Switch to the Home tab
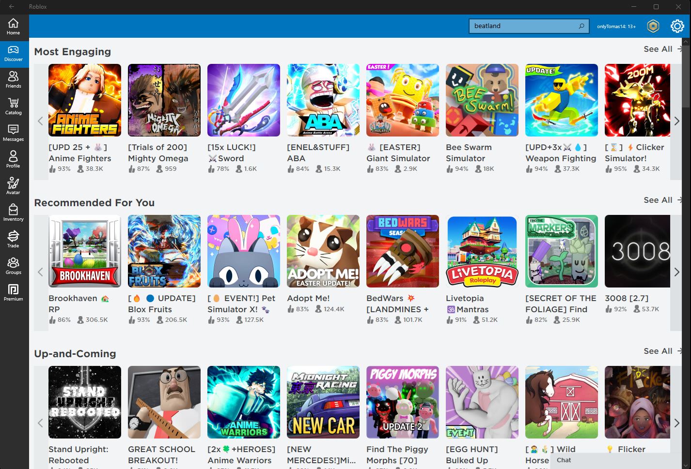Image resolution: width=691 pixels, height=469 pixels. tap(14, 26)
